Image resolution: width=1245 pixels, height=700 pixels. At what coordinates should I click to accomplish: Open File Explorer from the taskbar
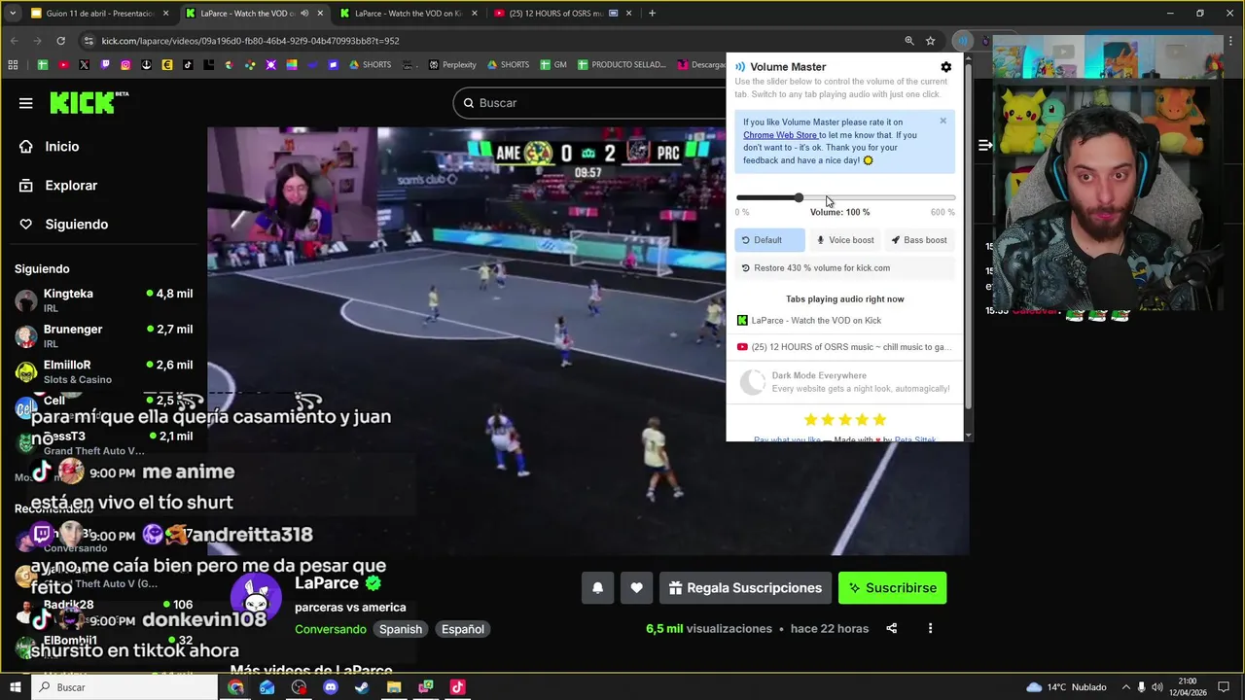(x=394, y=687)
